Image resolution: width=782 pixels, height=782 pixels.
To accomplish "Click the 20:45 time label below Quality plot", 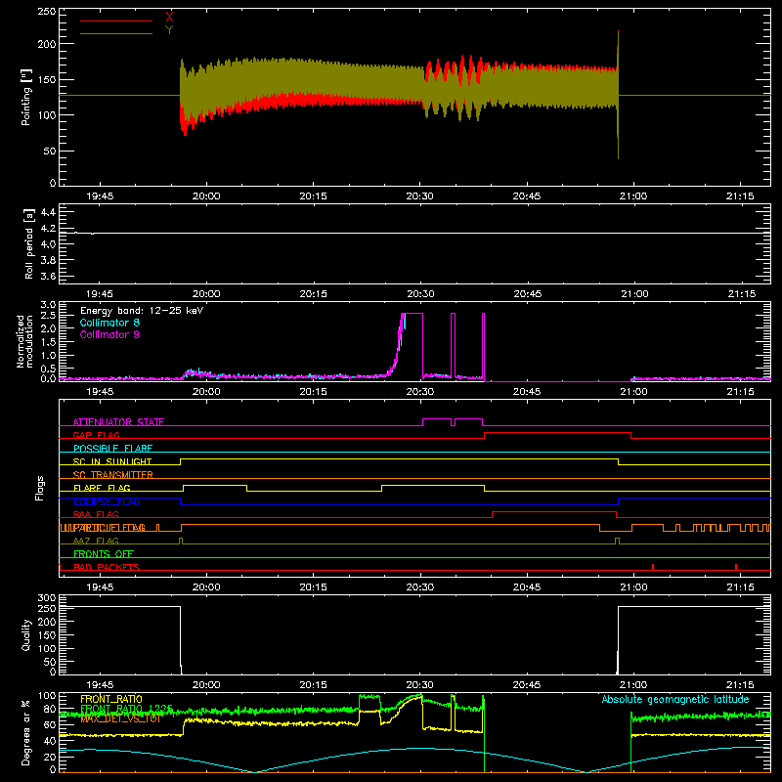I will point(527,685).
